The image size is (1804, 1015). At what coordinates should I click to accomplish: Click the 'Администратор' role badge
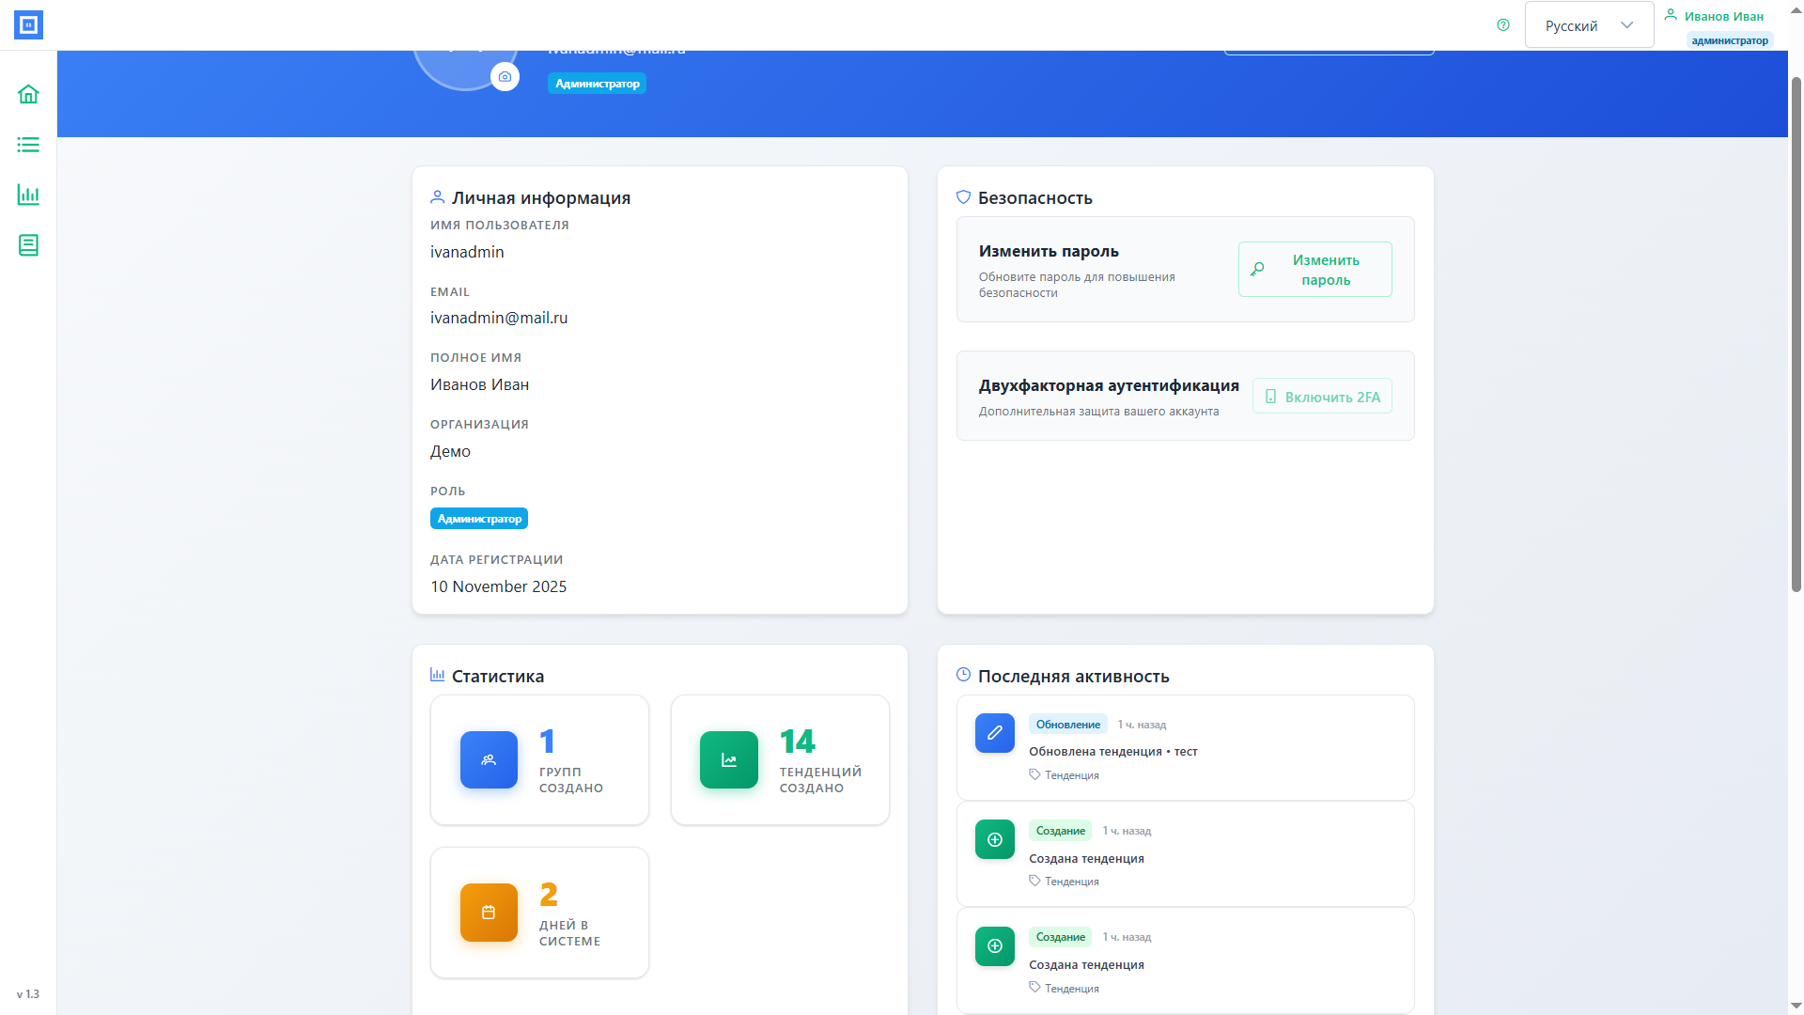click(478, 518)
